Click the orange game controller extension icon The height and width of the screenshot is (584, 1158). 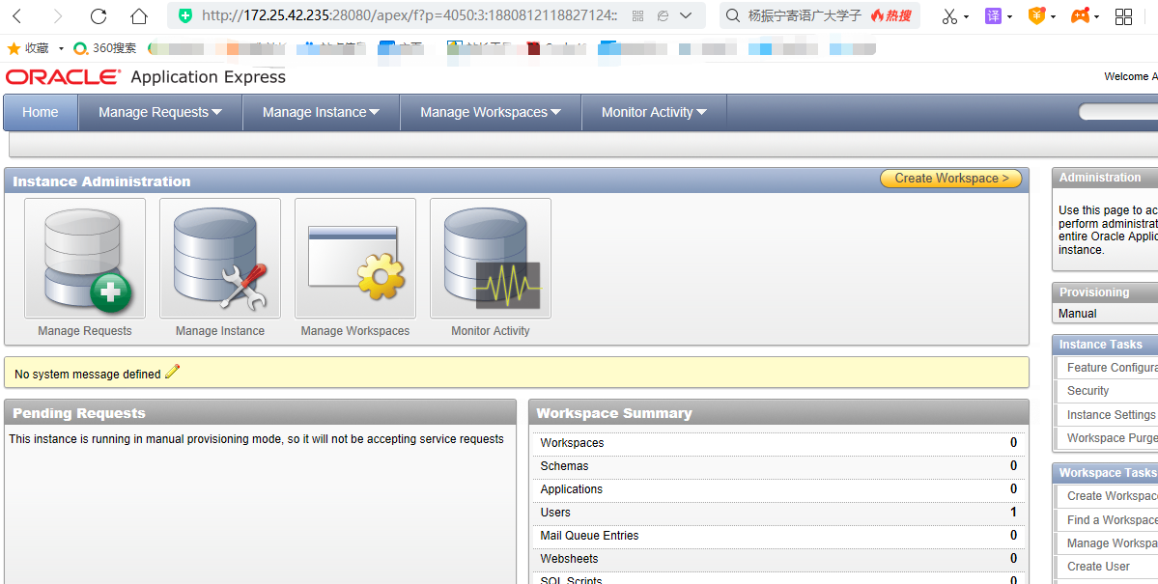point(1080,16)
